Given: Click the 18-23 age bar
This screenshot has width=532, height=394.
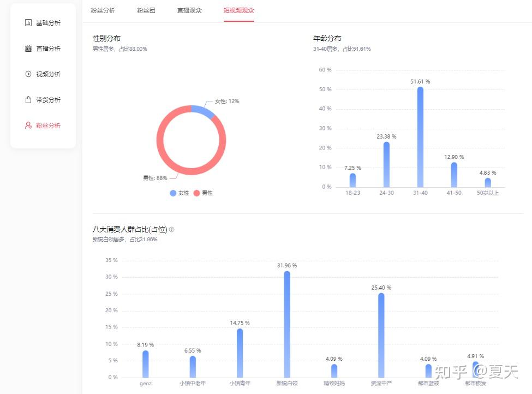Looking at the screenshot, I should click(x=352, y=180).
